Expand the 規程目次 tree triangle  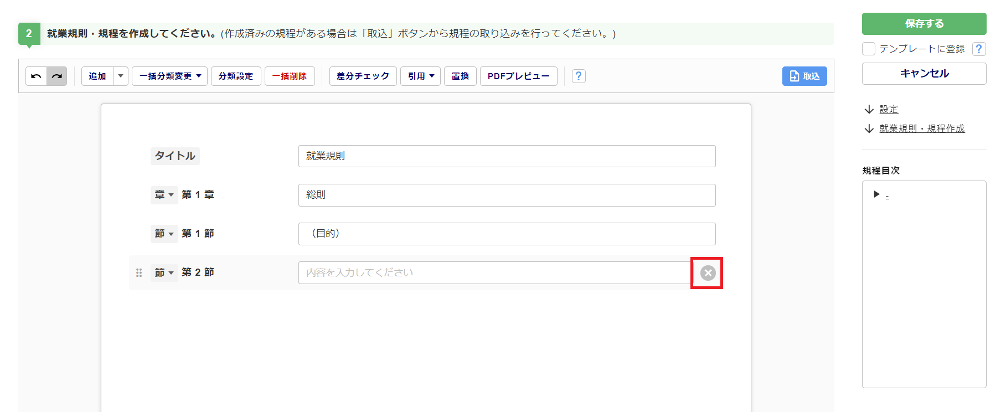click(876, 194)
